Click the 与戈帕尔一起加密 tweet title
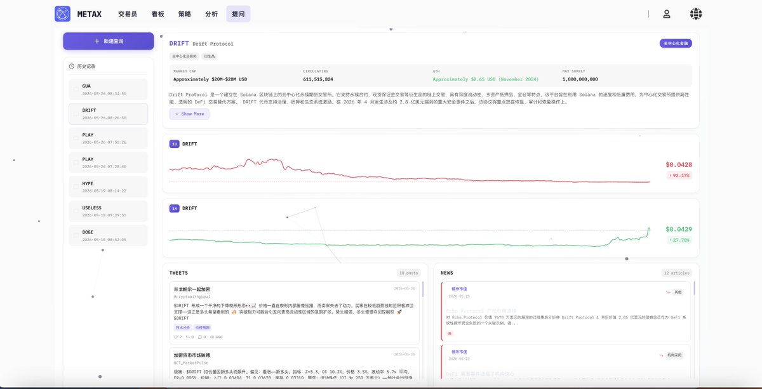The height and width of the screenshot is (389, 762). [192, 289]
